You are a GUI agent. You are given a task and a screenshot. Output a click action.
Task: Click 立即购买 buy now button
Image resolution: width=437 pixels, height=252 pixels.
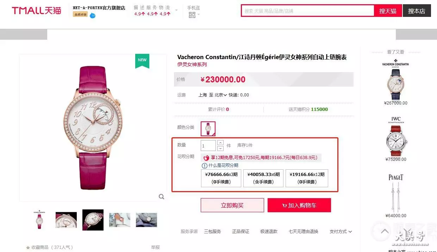232,205
